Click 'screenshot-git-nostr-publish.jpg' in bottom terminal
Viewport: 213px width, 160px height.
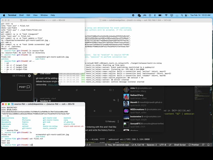pyautogui.click(x=52, y=135)
